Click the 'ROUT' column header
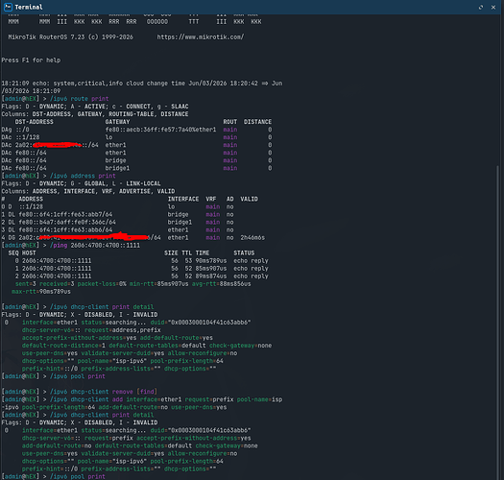504x480 pixels. pos(230,122)
